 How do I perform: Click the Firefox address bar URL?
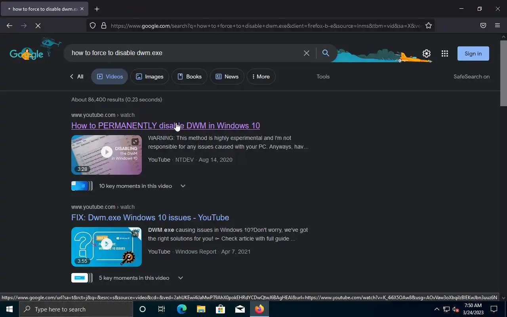pyautogui.click(x=265, y=26)
